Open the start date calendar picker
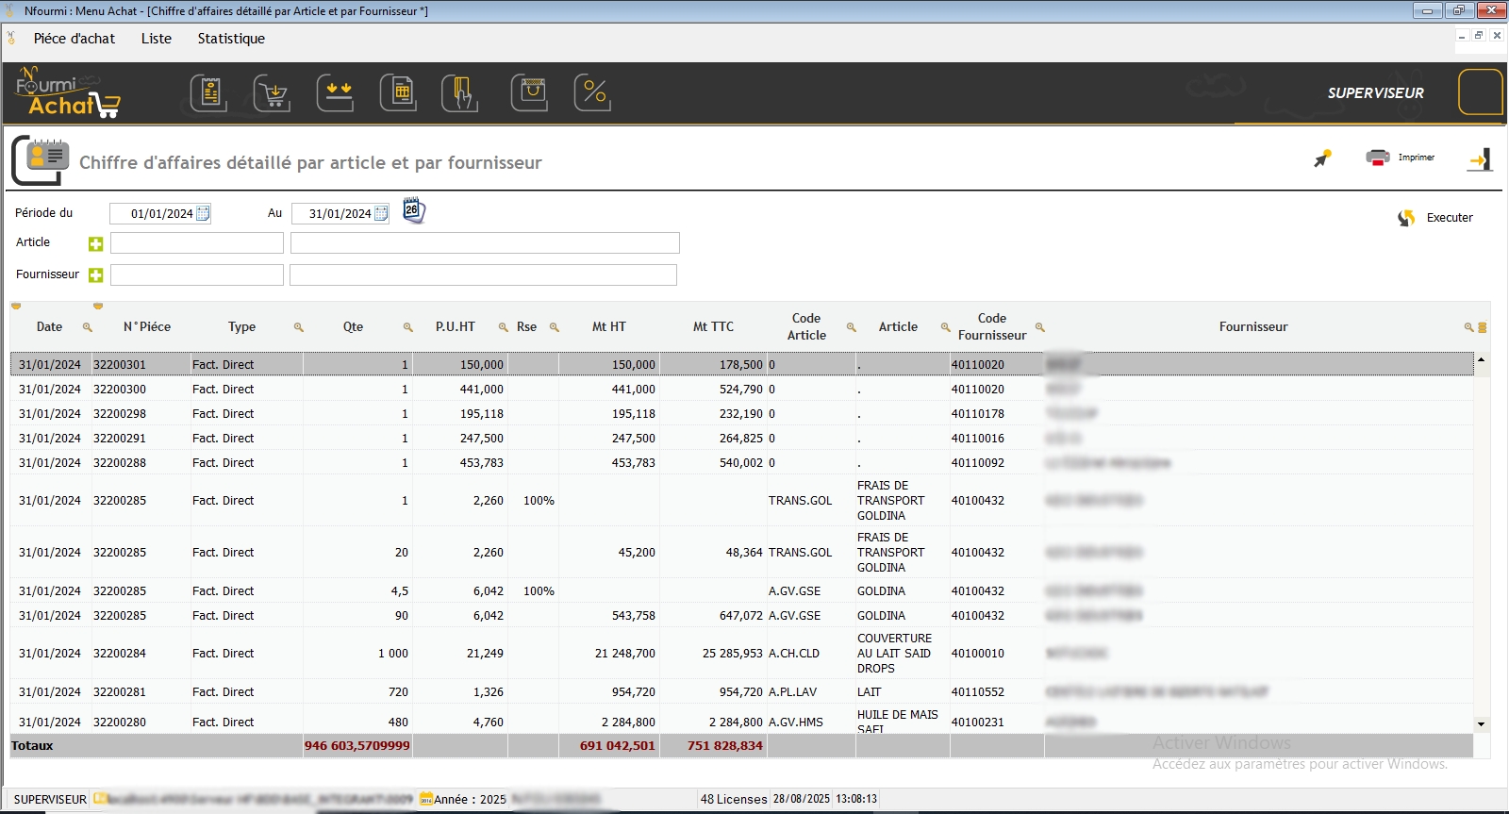Screen dimensions: 1509x814 tap(203, 214)
